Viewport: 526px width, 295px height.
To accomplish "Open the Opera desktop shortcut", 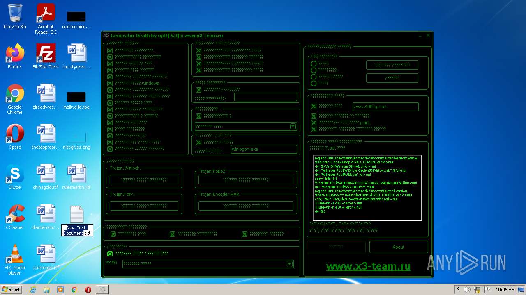I will 15,137.
